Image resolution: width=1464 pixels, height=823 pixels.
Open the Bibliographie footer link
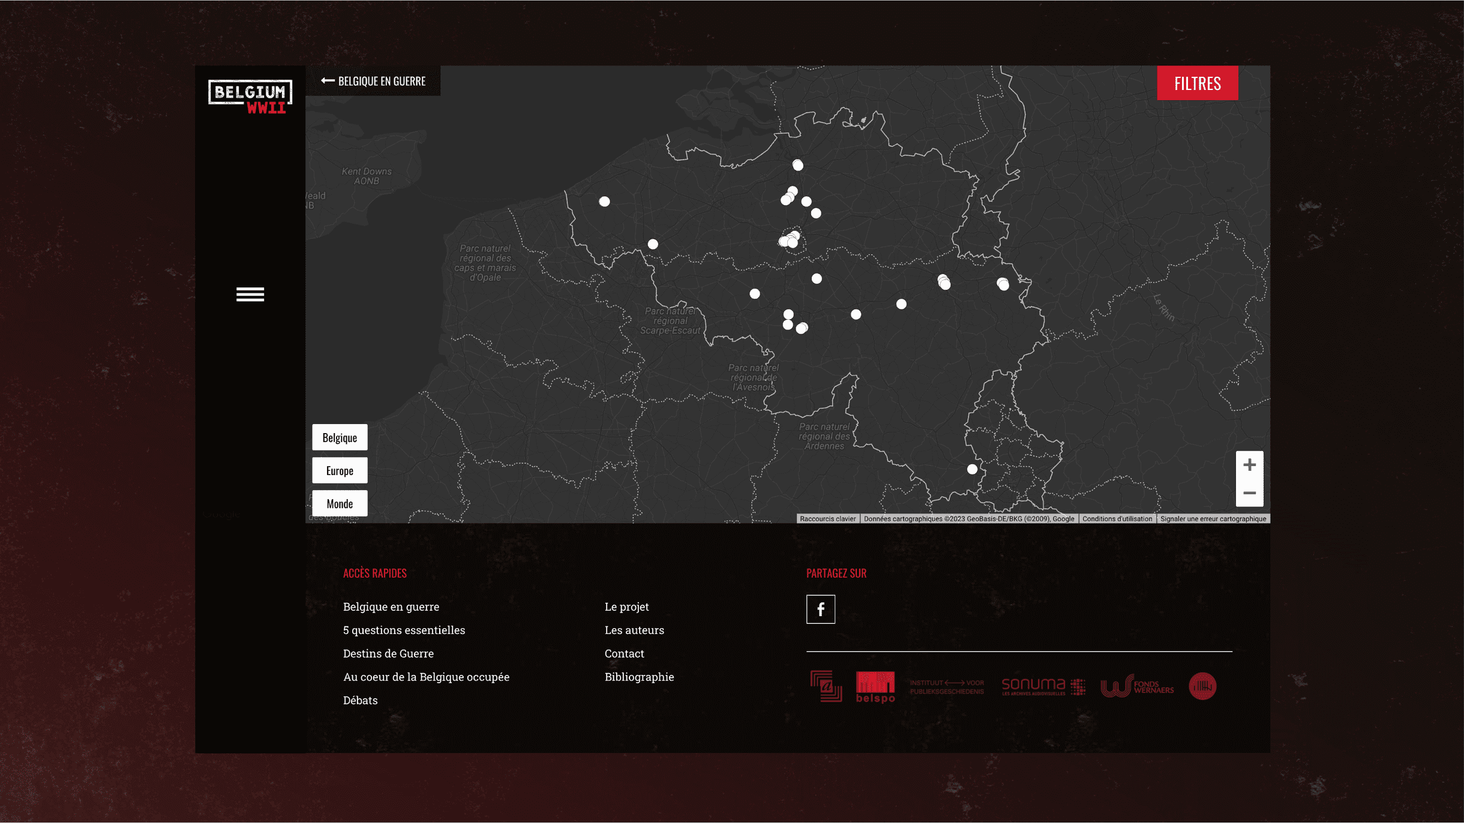639,677
